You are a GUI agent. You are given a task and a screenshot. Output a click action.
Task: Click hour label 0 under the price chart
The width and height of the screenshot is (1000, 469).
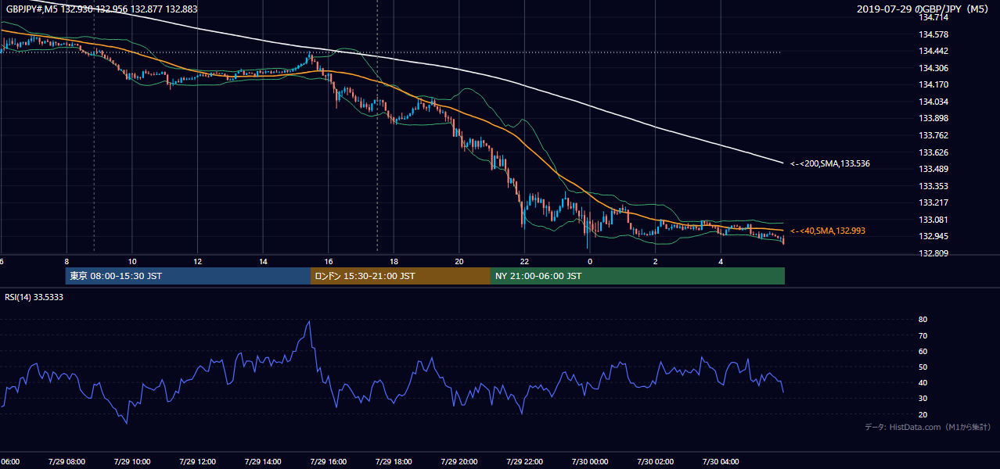[x=590, y=262]
